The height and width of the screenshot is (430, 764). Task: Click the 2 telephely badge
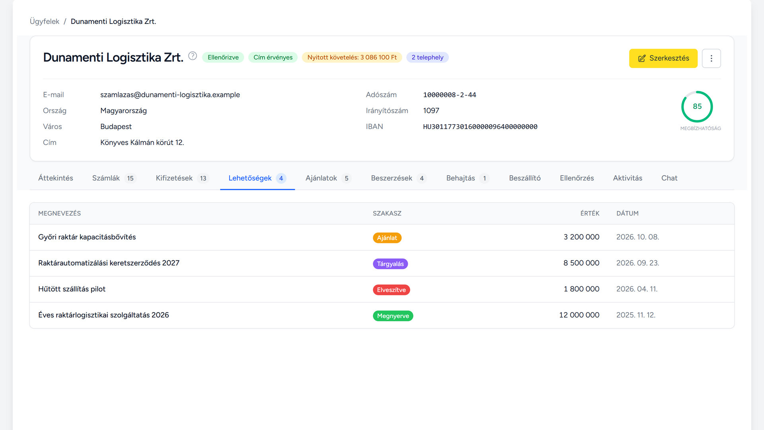pyautogui.click(x=427, y=58)
